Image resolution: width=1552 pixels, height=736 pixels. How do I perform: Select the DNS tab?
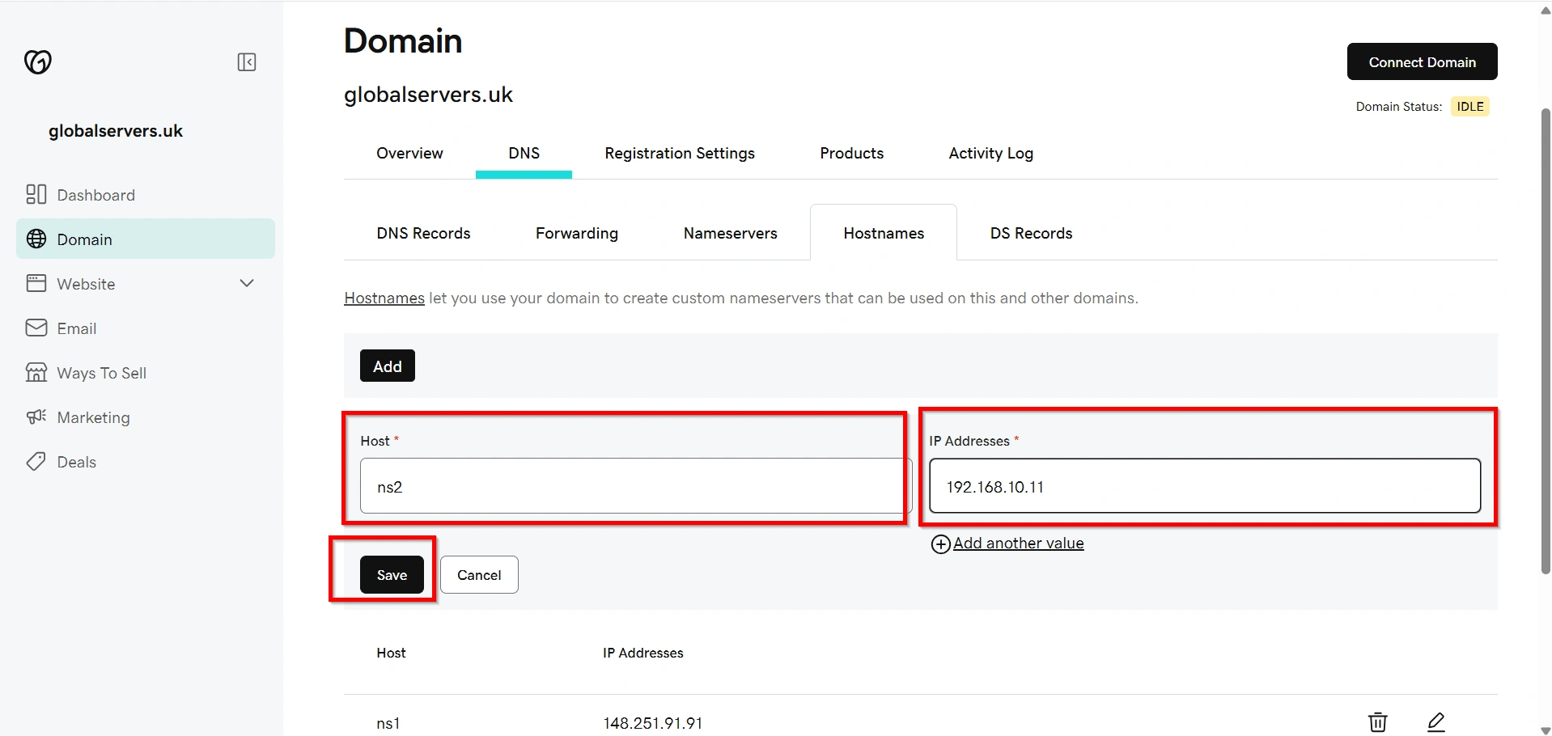524,153
